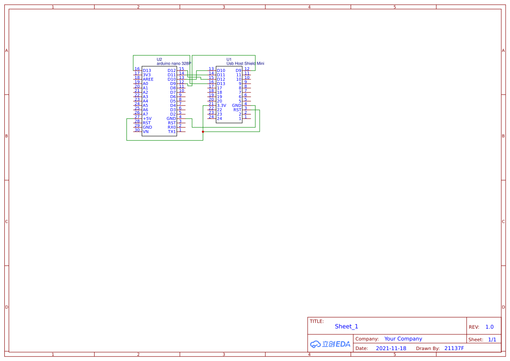Click pin number 27 beside the +5V pin
Image resolution: width=510 pixels, height=361 pixels.
137,117
